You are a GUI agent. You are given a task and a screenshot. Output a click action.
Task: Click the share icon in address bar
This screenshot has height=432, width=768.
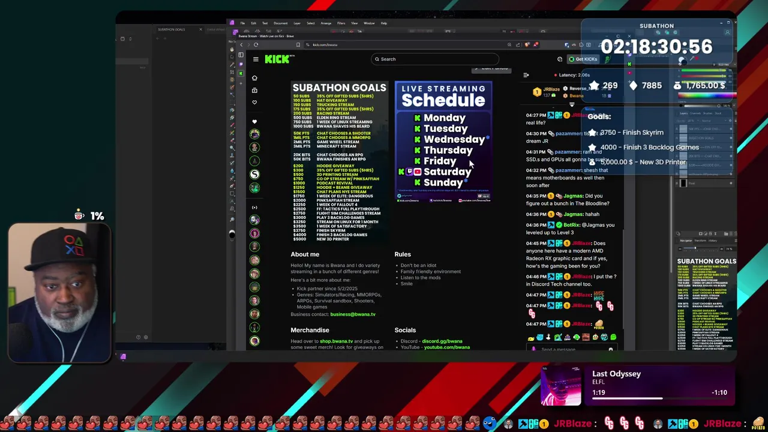[x=518, y=44]
